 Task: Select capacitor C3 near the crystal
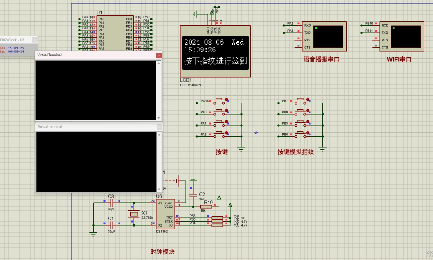tap(111, 203)
